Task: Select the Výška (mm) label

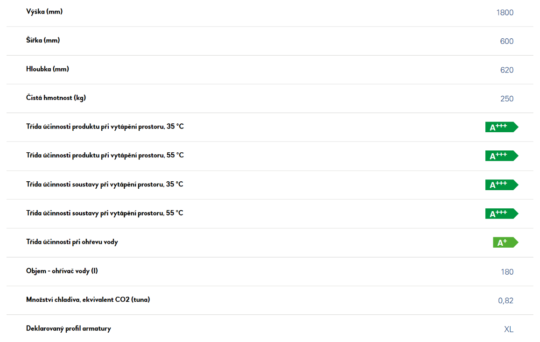Action: point(44,12)
